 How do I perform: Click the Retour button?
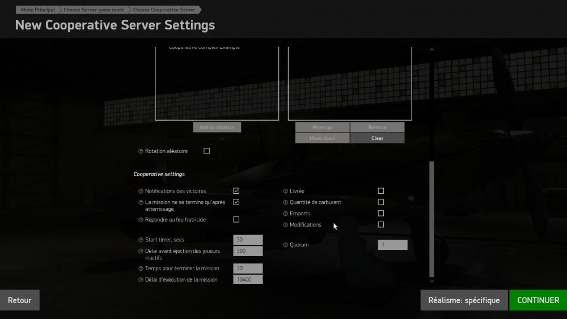pyautogui.click(x=19, y=300)
